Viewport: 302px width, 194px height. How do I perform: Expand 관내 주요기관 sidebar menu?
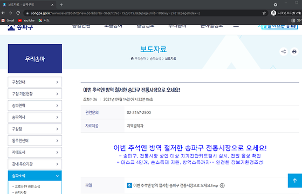(x=35, y=164)
